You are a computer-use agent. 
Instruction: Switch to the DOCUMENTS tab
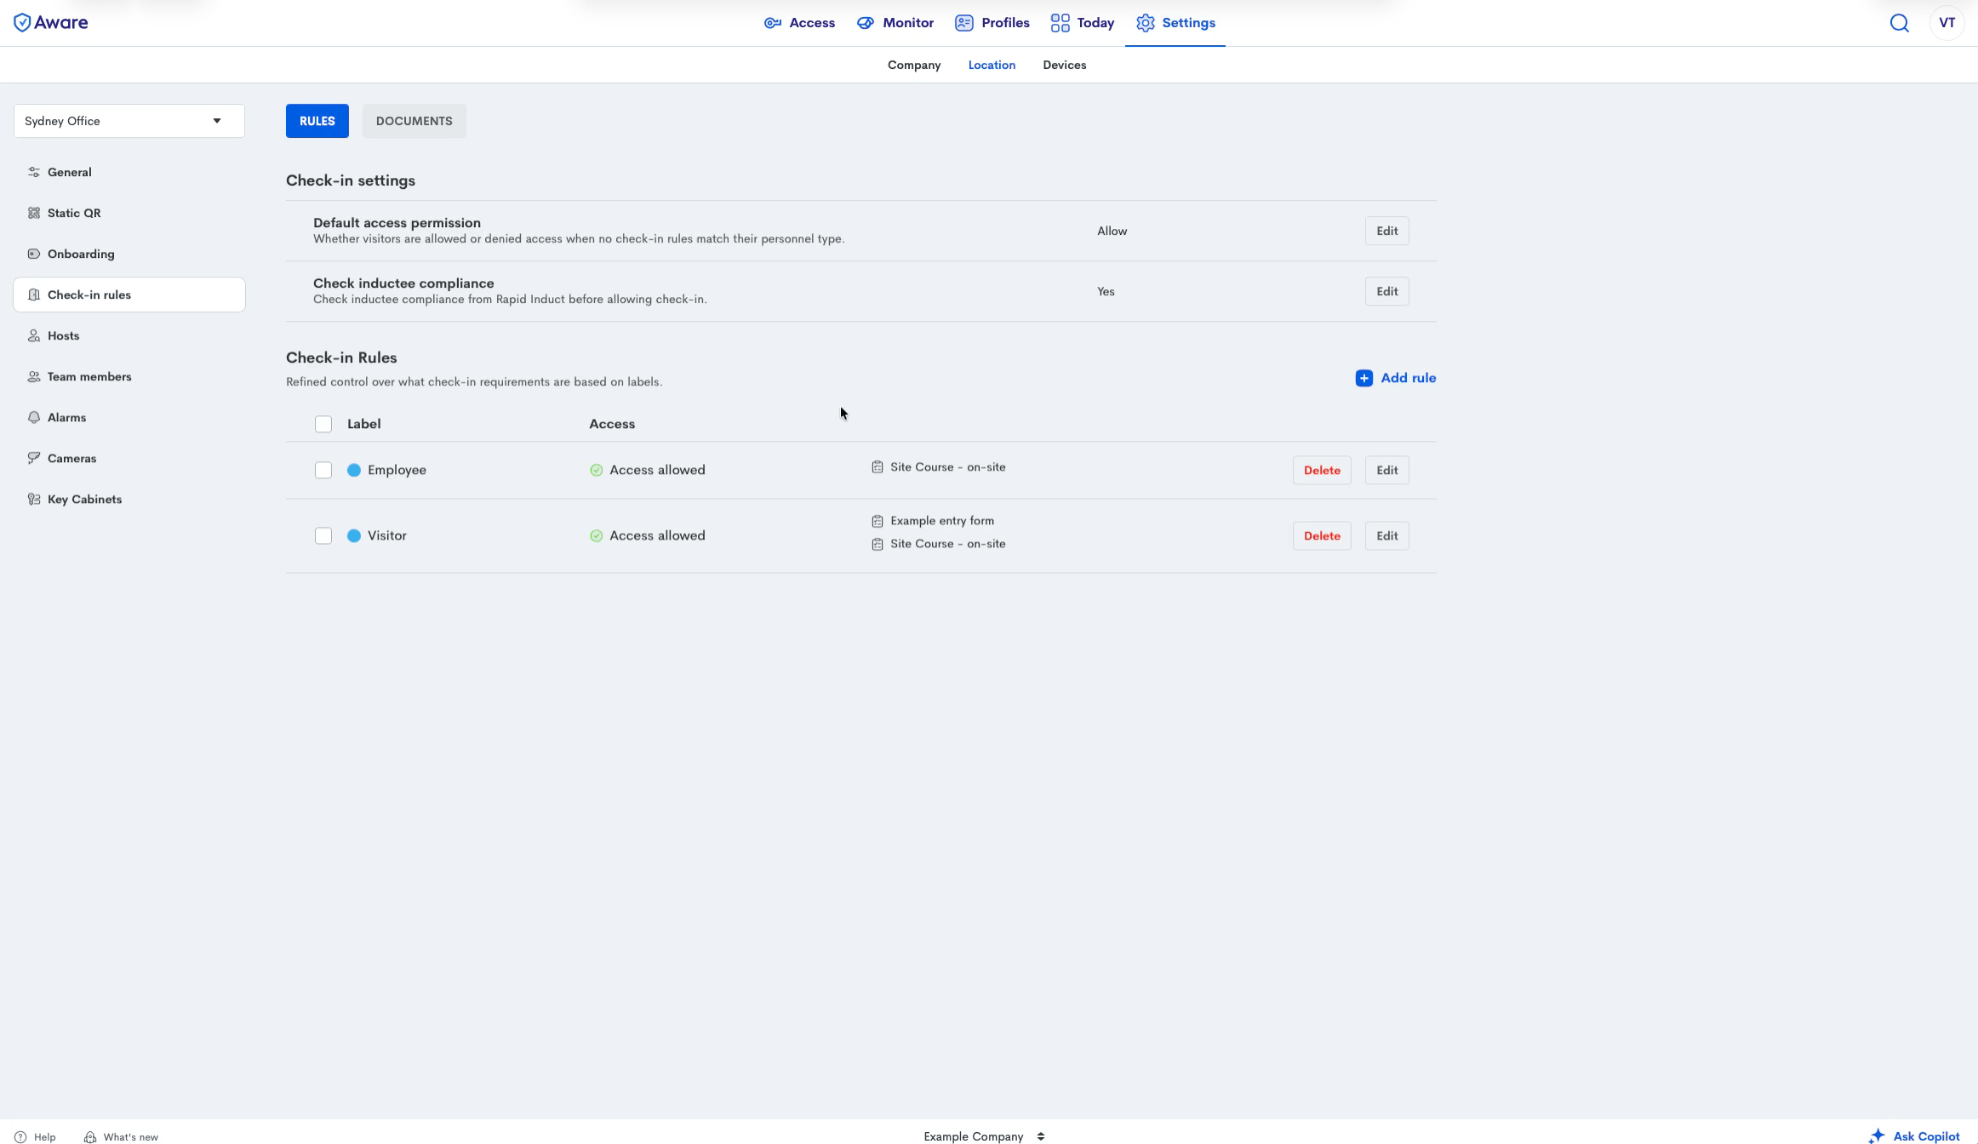(x=414, y=121)
